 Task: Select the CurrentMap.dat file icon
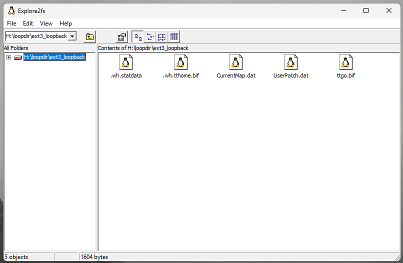pos(236,62)
